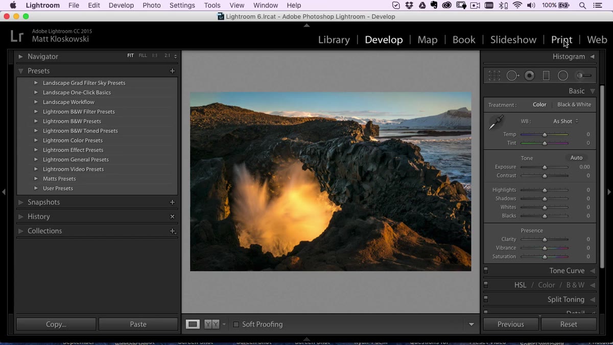Set Navigator zoom to FIT
The width and height of the screenshot is (613, 345).
click(130, 56)
